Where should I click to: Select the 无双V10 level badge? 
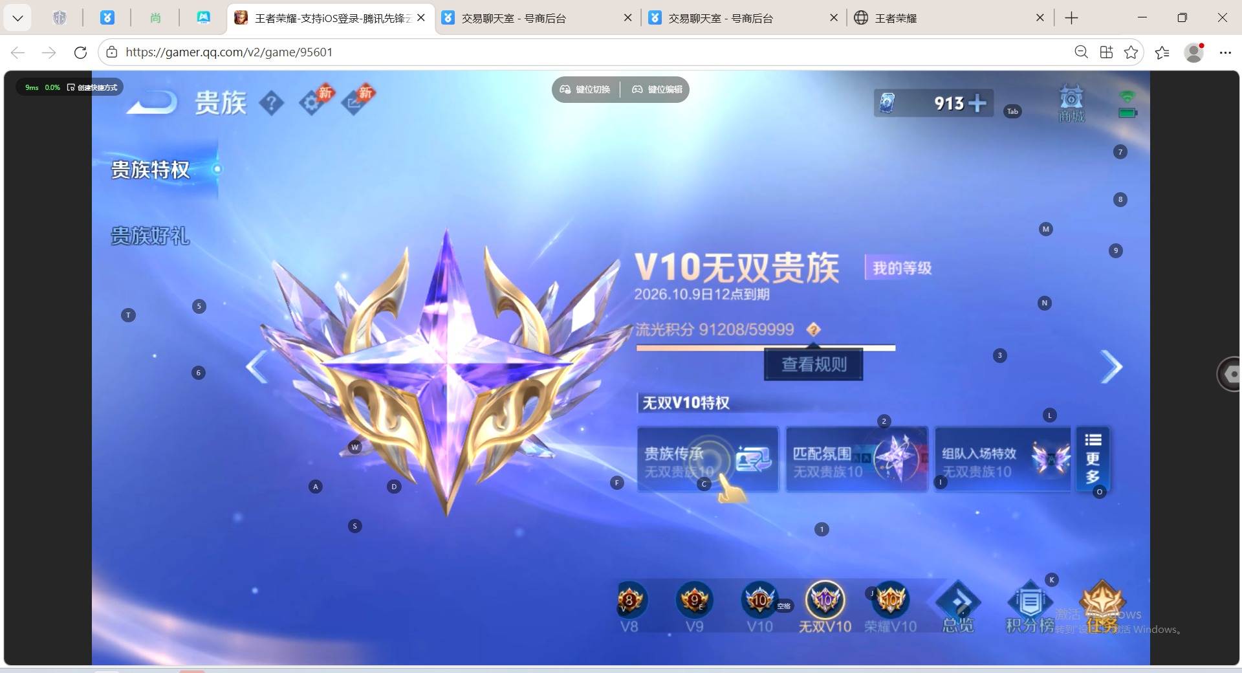tap(825, 606)
